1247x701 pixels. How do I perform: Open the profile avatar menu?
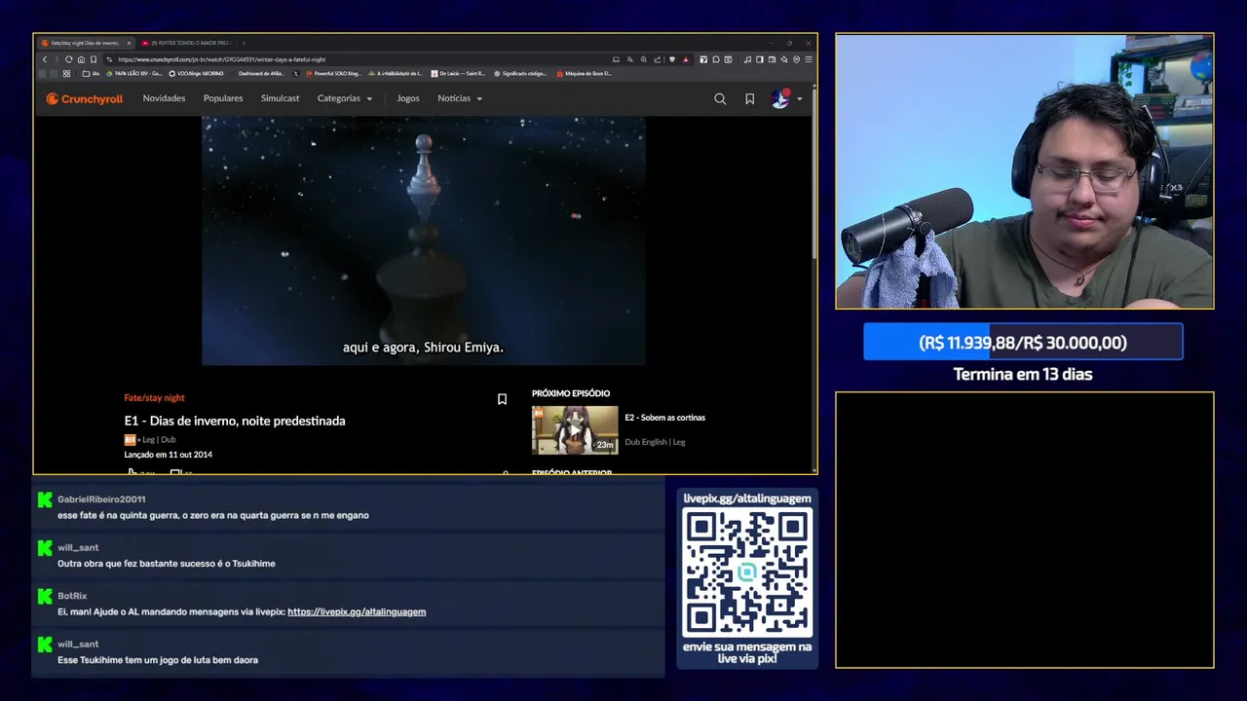(781, 98)
